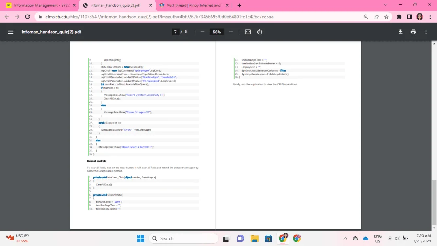The height and width of the screenshot is (246, 437).
Task: Open Windows Start menu
Action: (141, 238)
